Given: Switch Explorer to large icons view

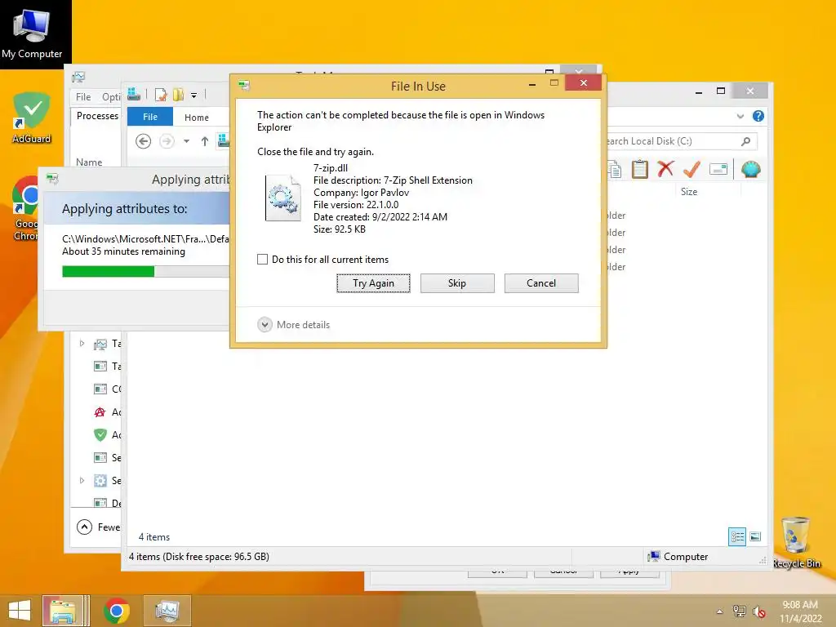Looking at the screenshot, I should coord(755,536).
